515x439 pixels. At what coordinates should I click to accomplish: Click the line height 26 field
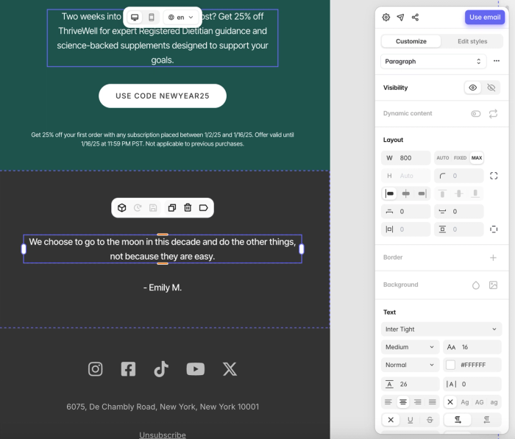tap(410, 384)
